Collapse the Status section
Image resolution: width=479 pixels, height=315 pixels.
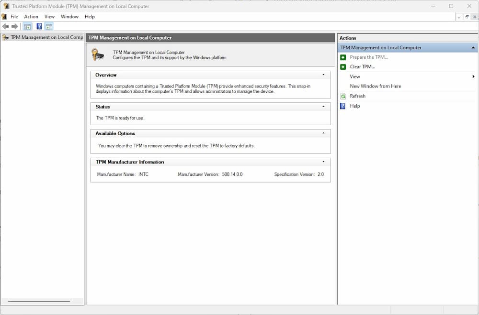[x=324, y=106]
